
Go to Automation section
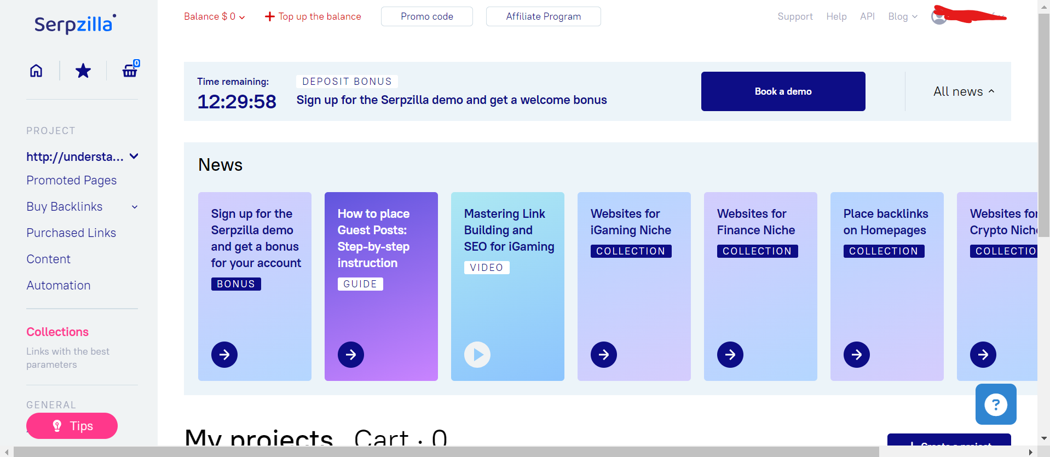click(59, 286)
